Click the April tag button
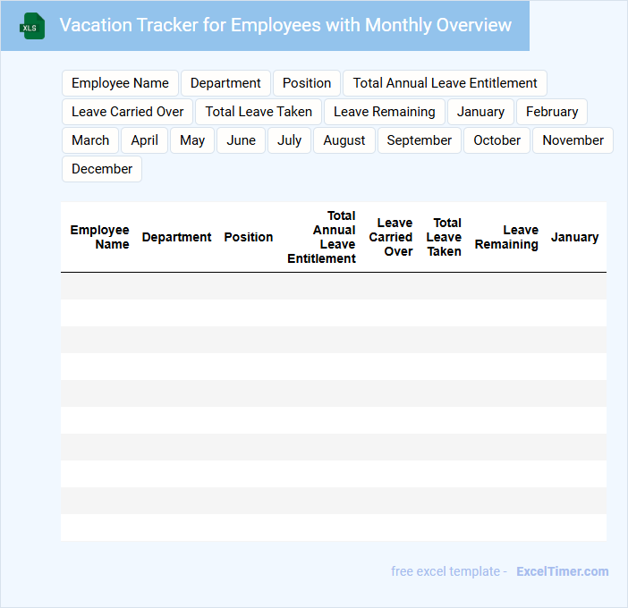Image resolution: width=628 pixels, height=608 pixels. point(145,140)
